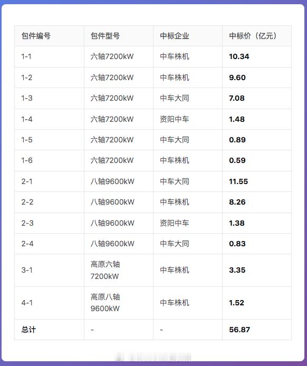This screenshot has height=366, width=307.
Task: Select the 总计 row label
Action: tap(28, 330)
